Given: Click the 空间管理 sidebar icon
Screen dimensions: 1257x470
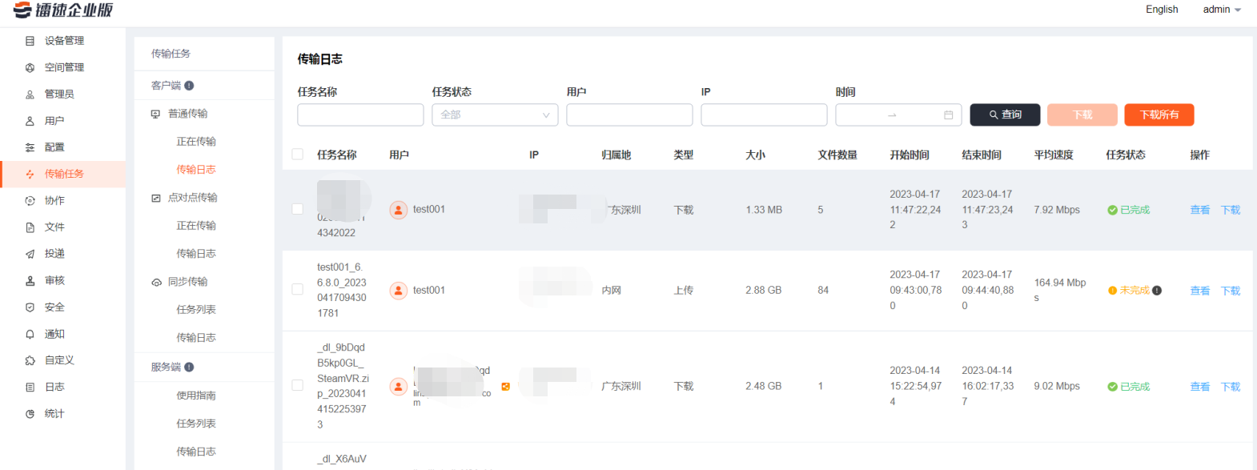Looking at the screenshot, I should click(x=30, y=68).
